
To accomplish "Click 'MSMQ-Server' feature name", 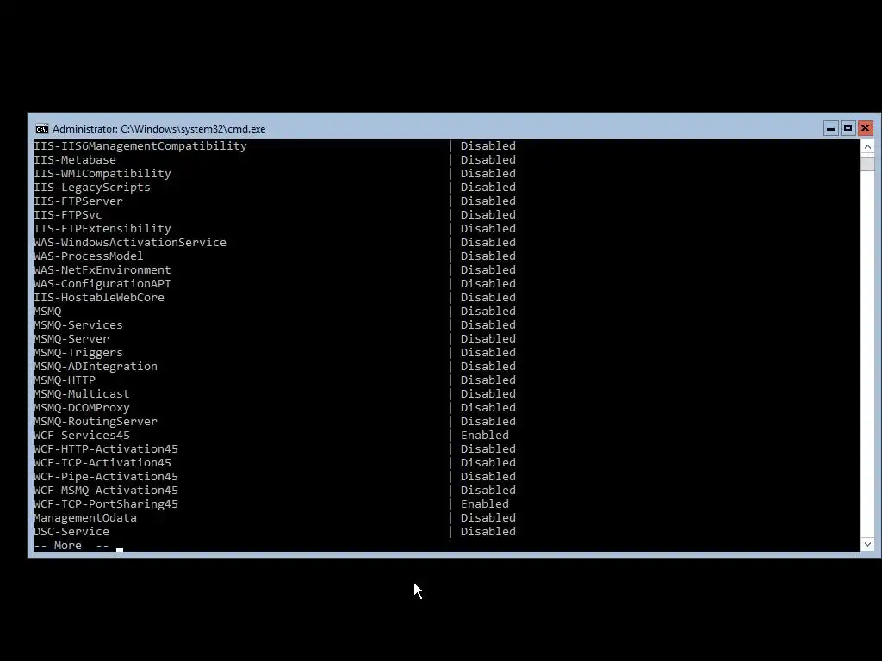I will pos(71,339).
